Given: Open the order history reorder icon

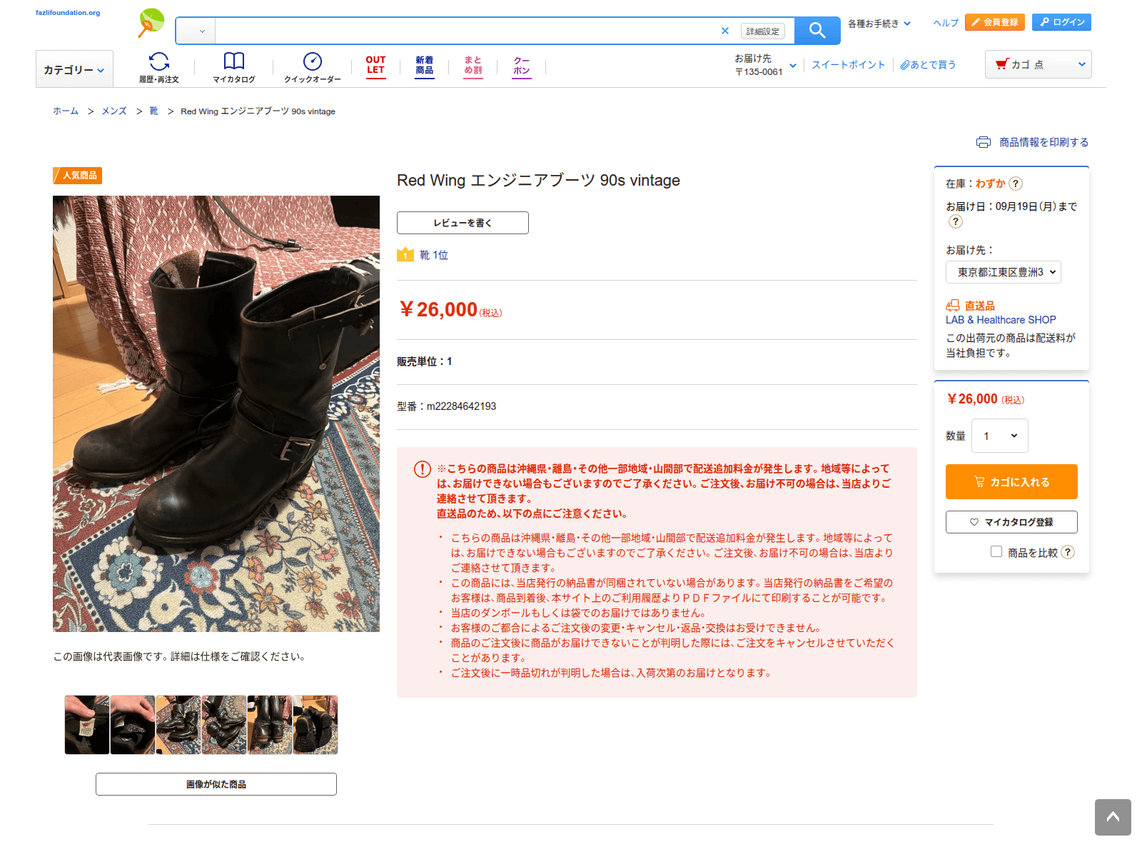Looking at the screenshot, I should click(x=159, y=61).
